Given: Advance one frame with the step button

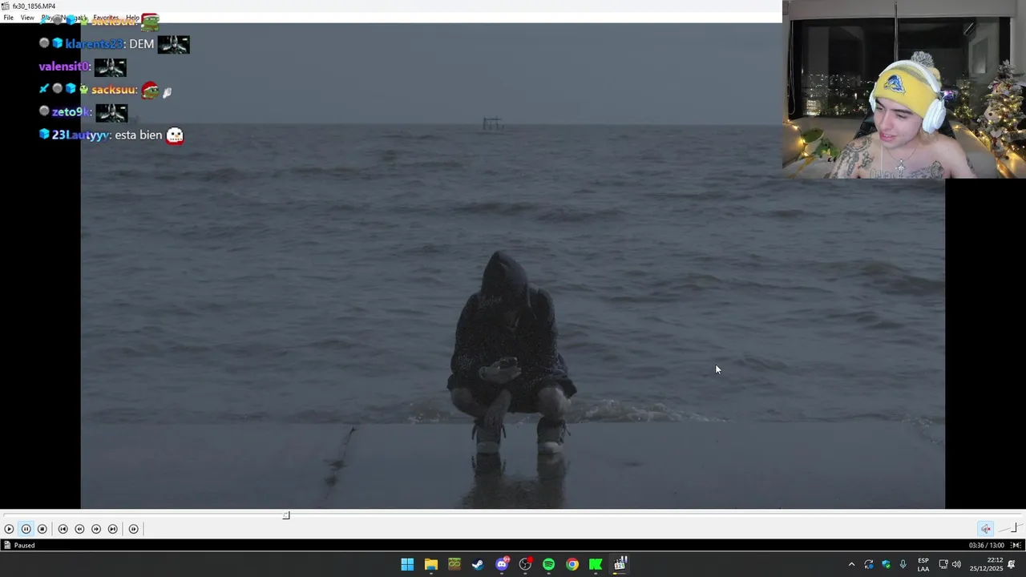Looking at the screenshot, I should 134,529.
